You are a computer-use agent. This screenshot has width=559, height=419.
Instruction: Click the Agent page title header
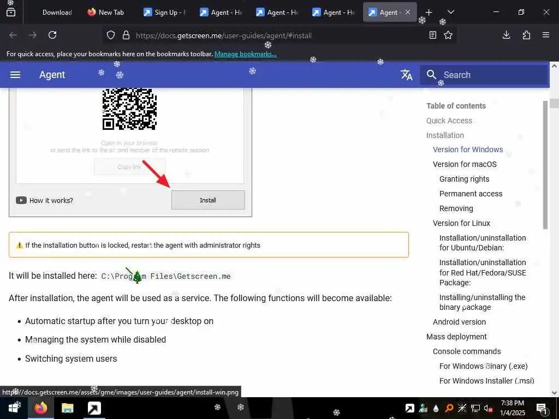pos(52,75)
